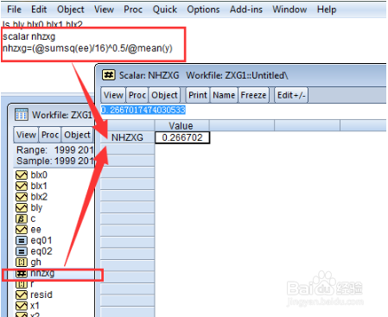Image resolution: width=388 pixels, height=317 pixels.
Task: Open the Window menu
Action: [x=289, y=10]
